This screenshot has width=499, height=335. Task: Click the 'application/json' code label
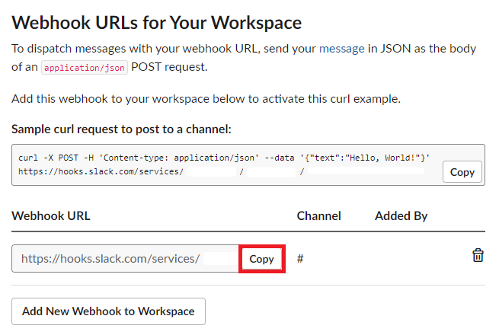pos(85,68)
